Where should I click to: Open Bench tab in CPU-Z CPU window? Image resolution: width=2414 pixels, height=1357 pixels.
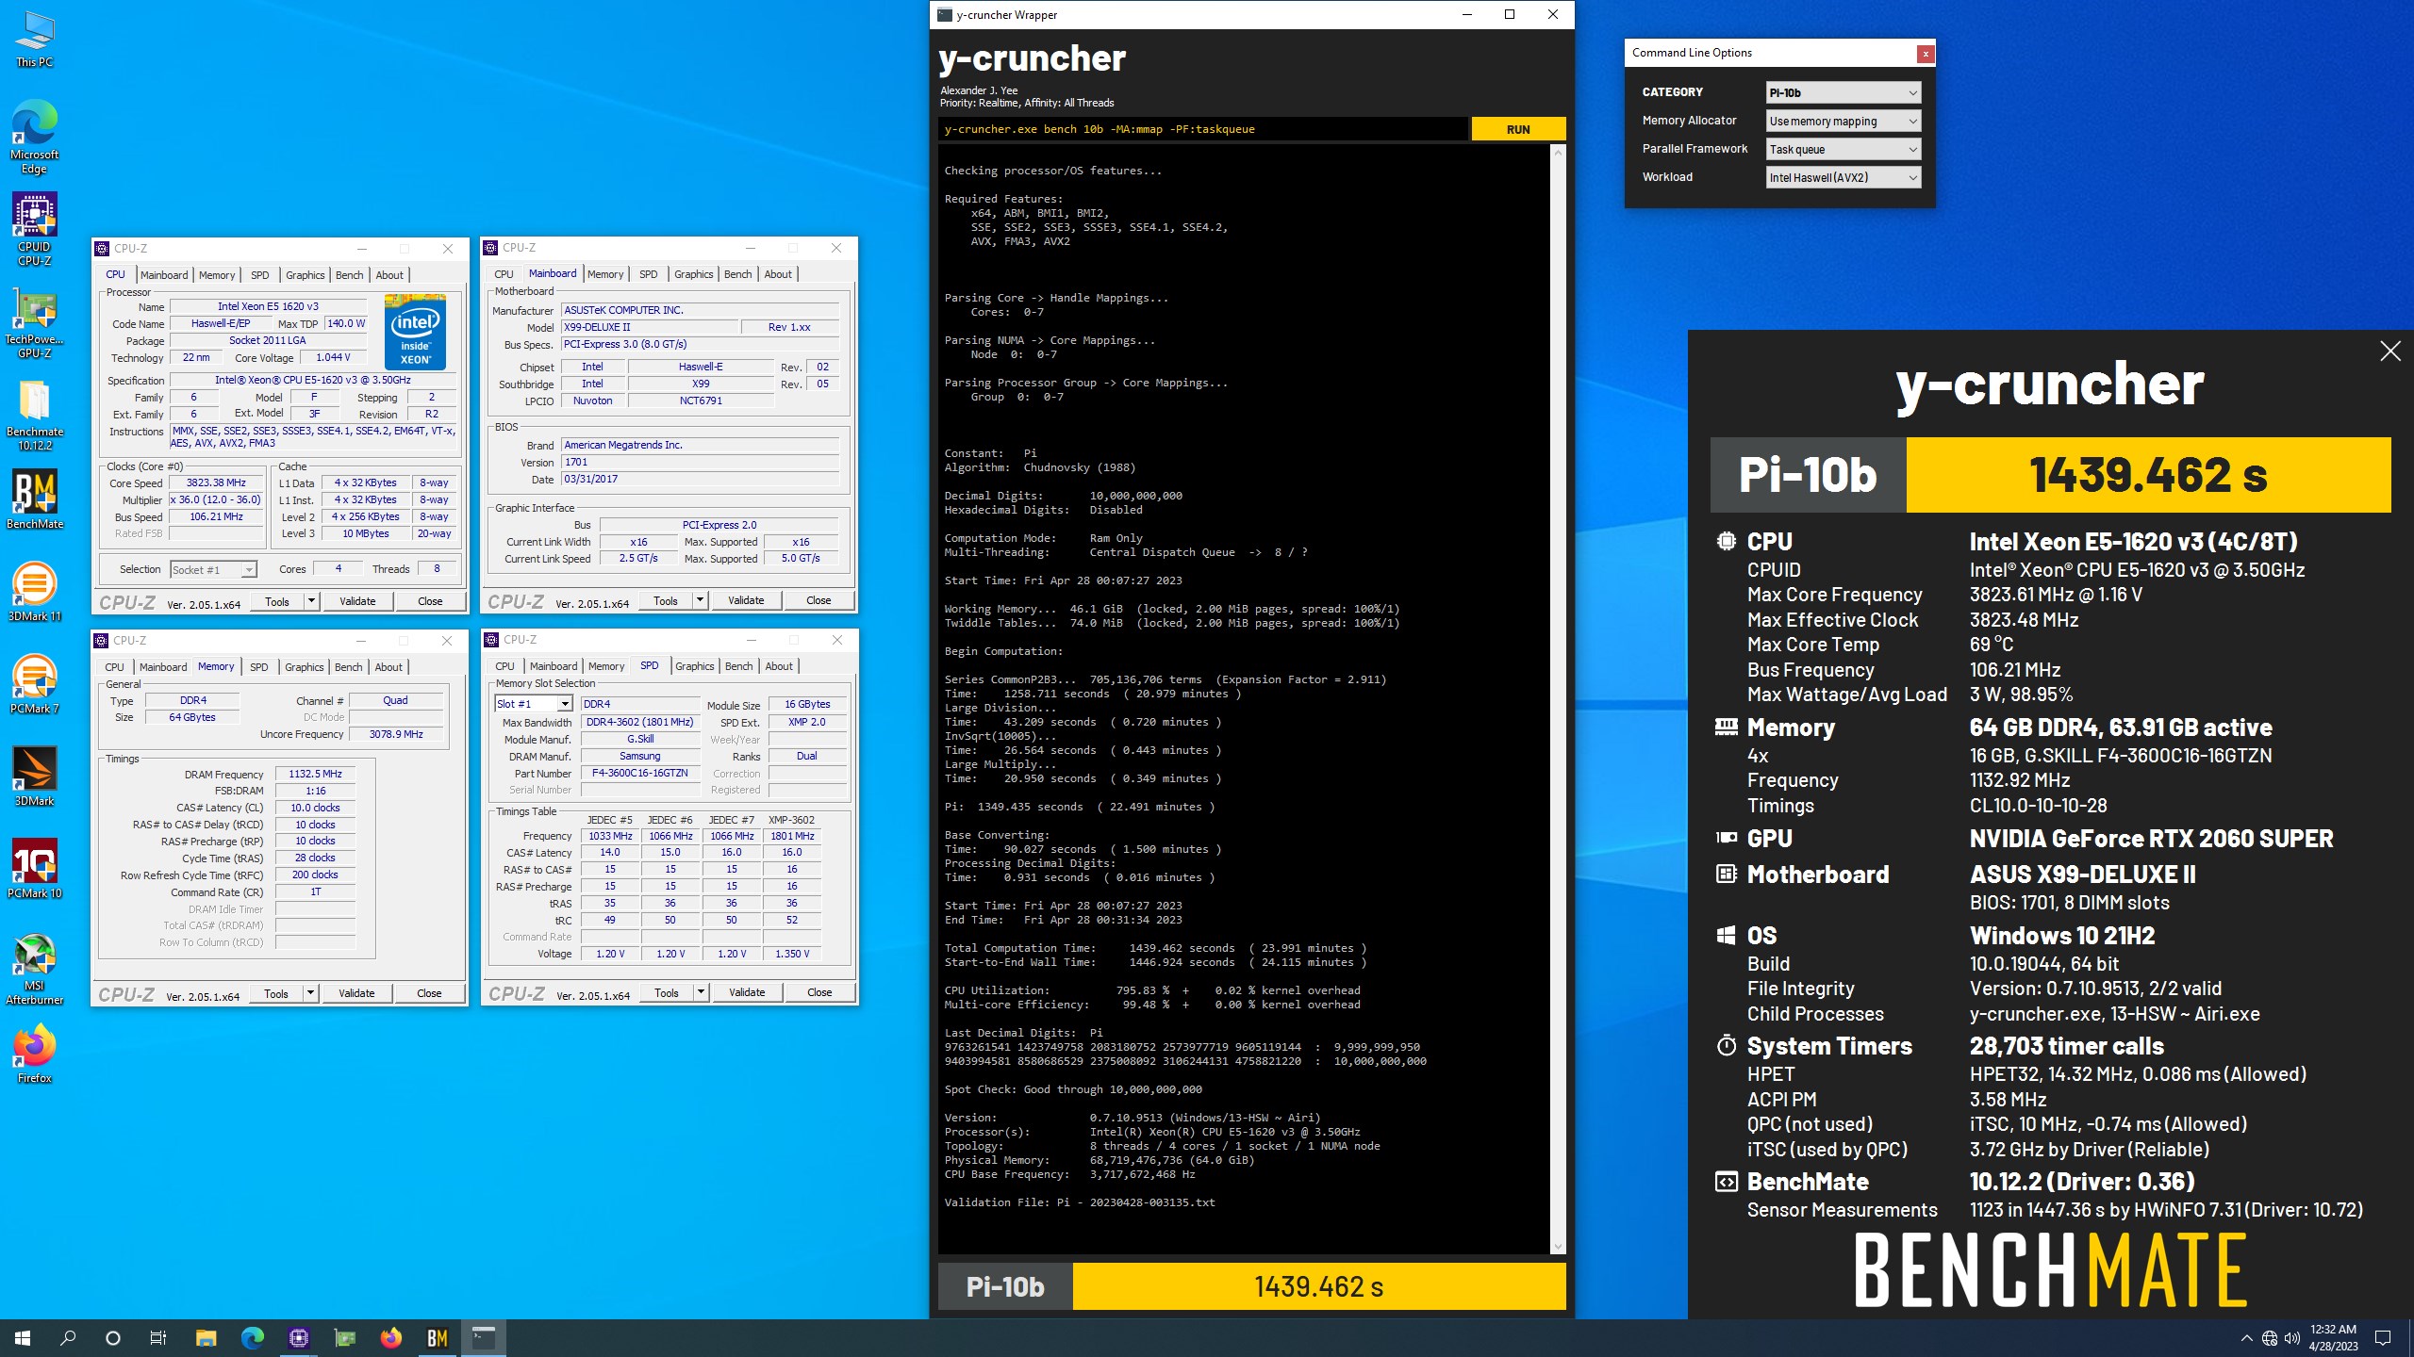pyautogui.click(x=349, y=275)
